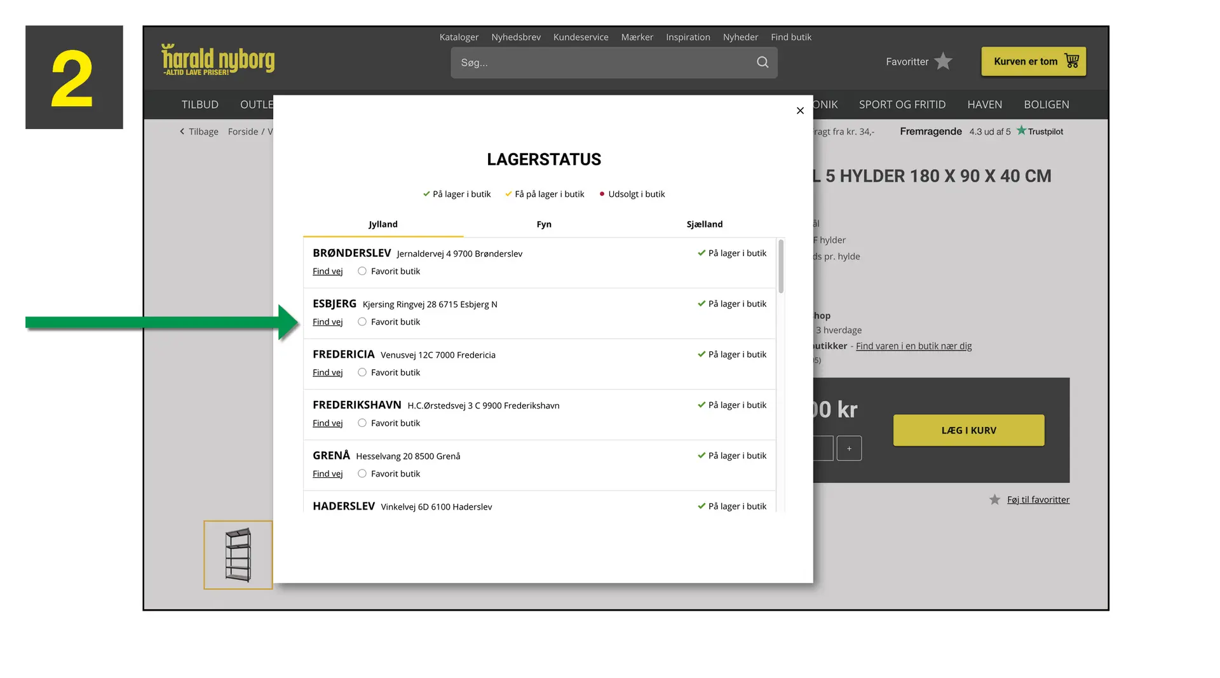The width and height of the screenshot is (1220, 678).
Task: Switch to the Sjælland tab
Action: point(704,224)
